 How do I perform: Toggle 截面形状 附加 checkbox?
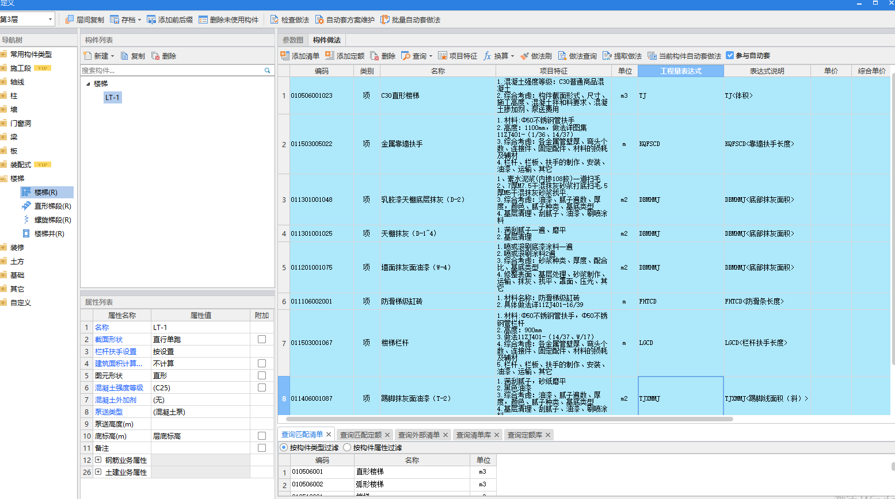pos(262,339)
